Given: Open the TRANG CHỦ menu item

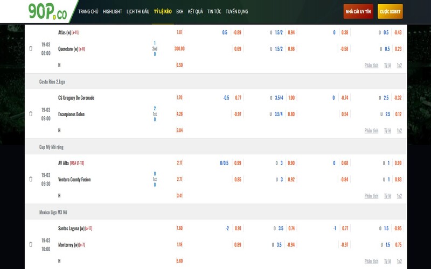Looking at the screenshot, I should point(88,11).
